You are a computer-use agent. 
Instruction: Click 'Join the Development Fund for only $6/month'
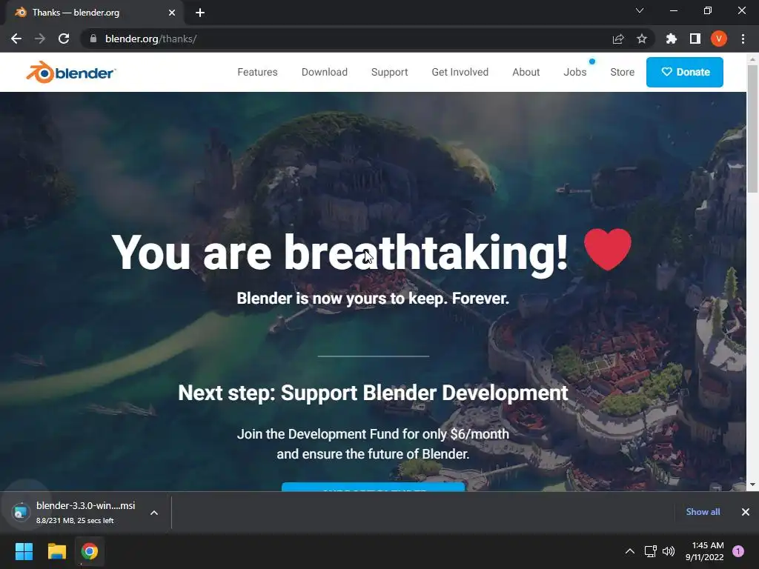click(373, 434)
